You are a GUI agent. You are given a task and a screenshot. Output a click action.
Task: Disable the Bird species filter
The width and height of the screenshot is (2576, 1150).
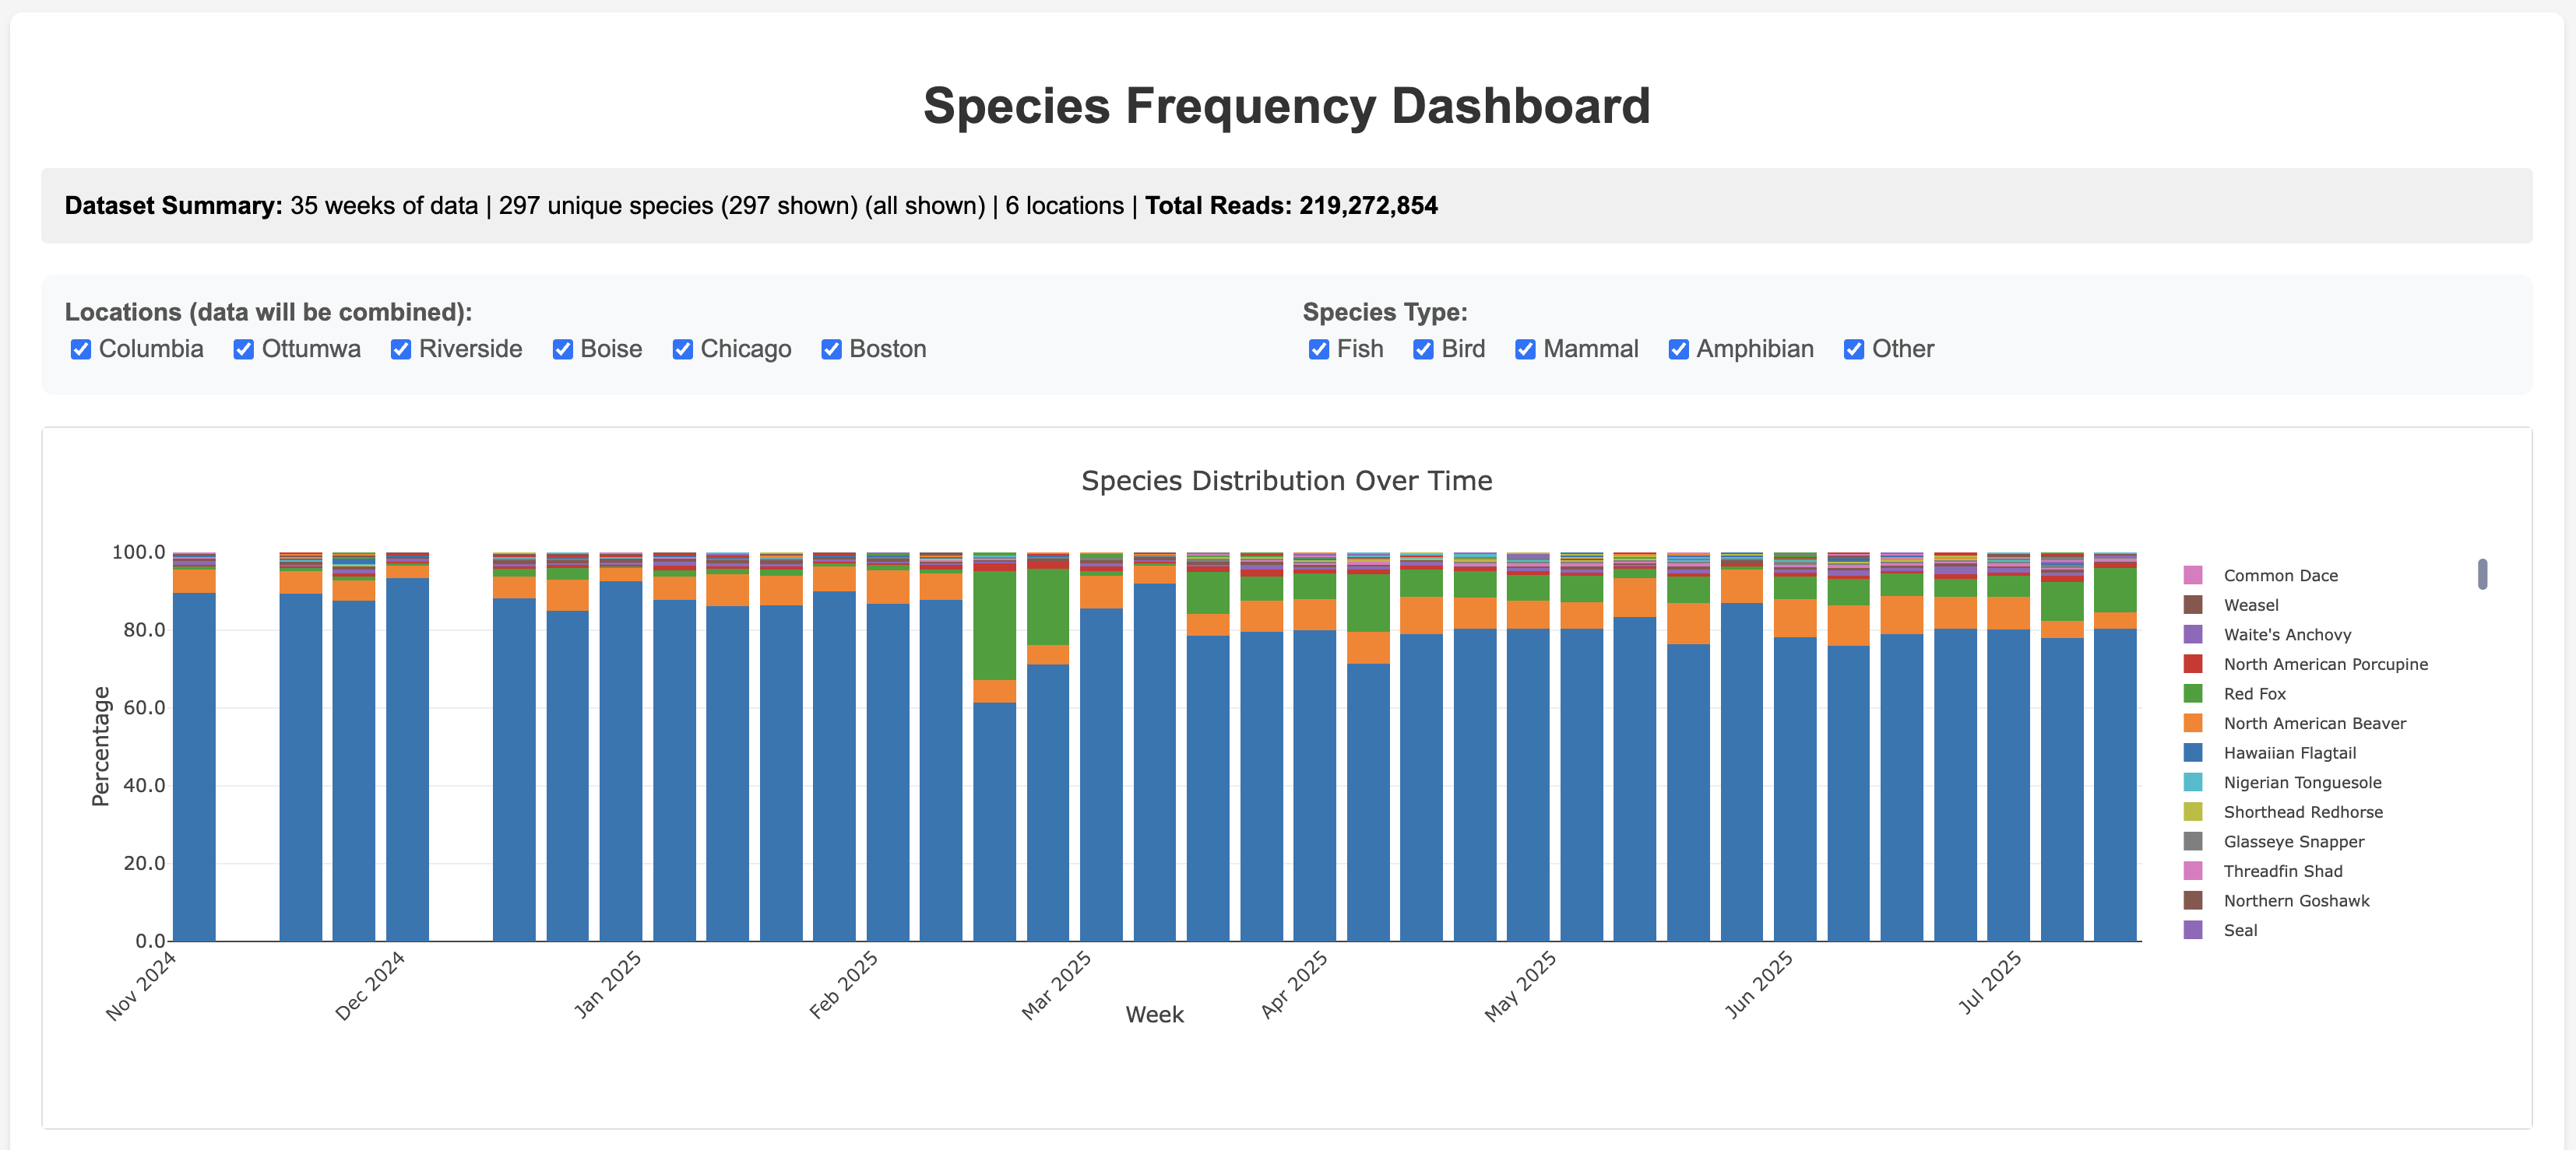point(1422,349)
